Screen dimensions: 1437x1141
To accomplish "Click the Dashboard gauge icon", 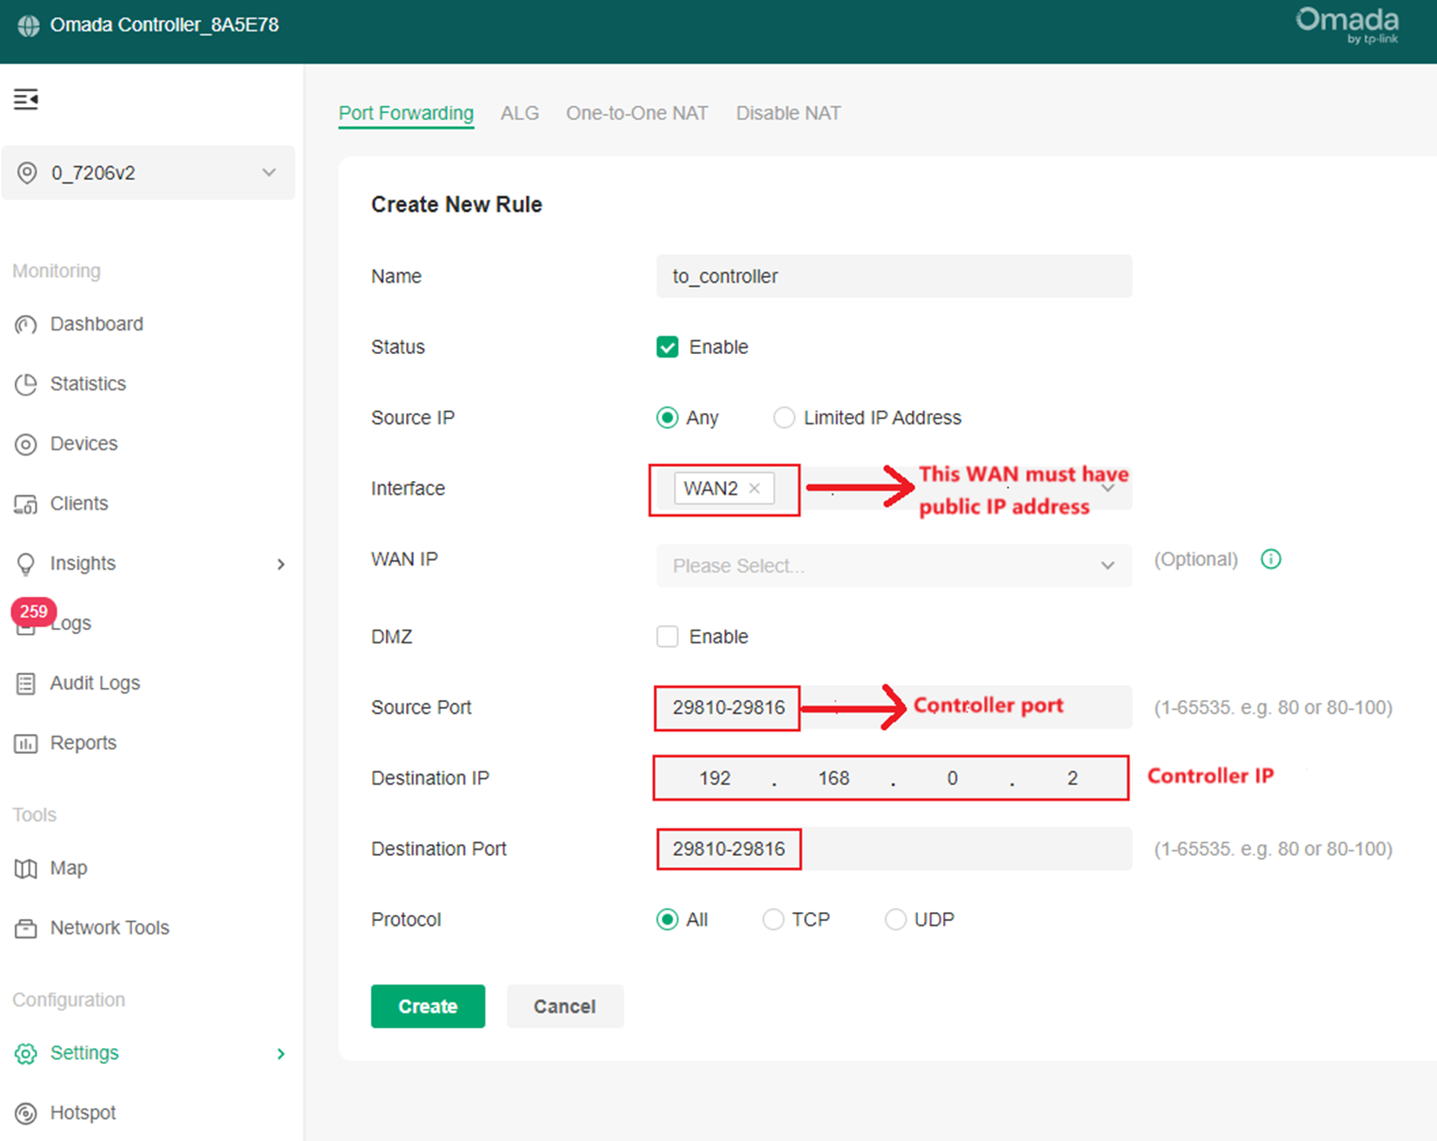I will [26, 324].
